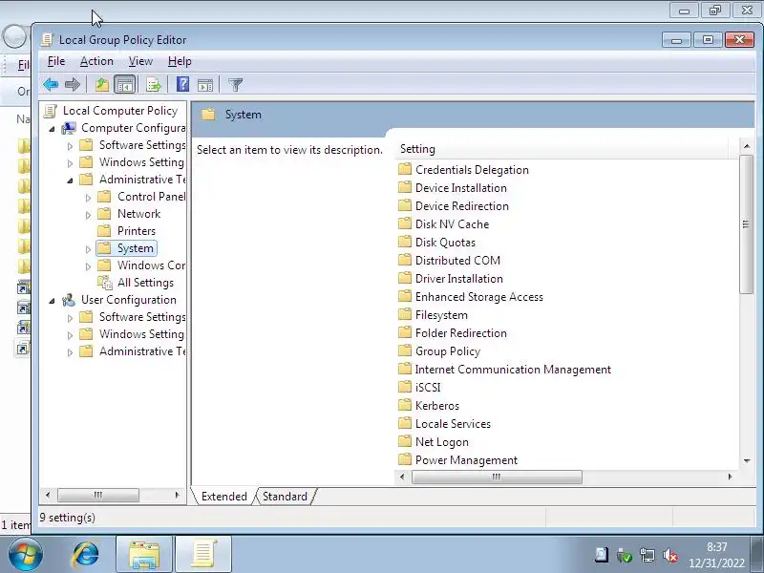This screenshot has height=573, width=764.
Task: Click the network tray icon
Action: coord(647,555)
